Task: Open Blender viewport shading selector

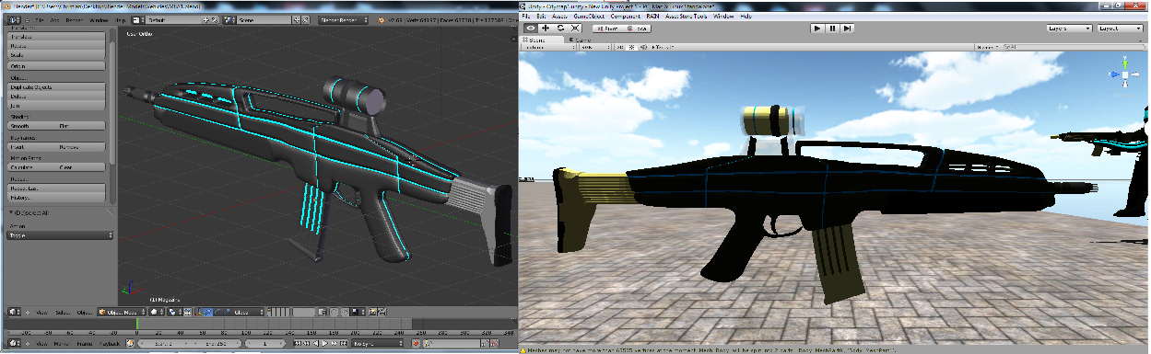Action: pyautogui.click(x=158, y=312)
